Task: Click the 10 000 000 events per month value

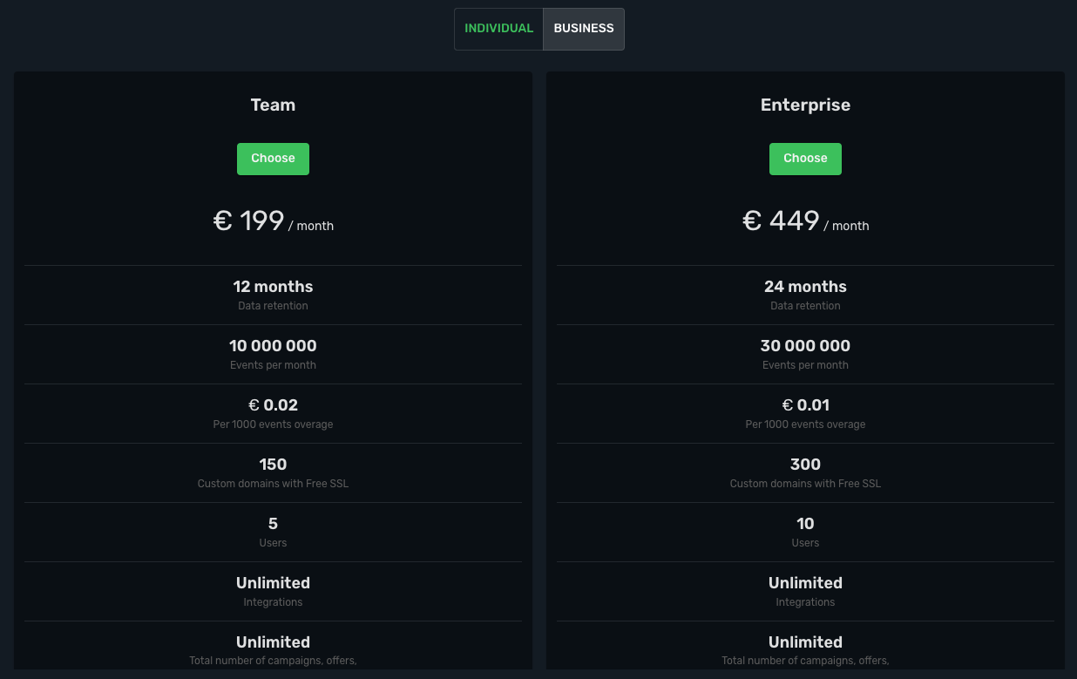Action: (273, 345)
